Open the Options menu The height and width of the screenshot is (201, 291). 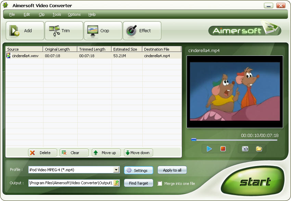[74, 14]
